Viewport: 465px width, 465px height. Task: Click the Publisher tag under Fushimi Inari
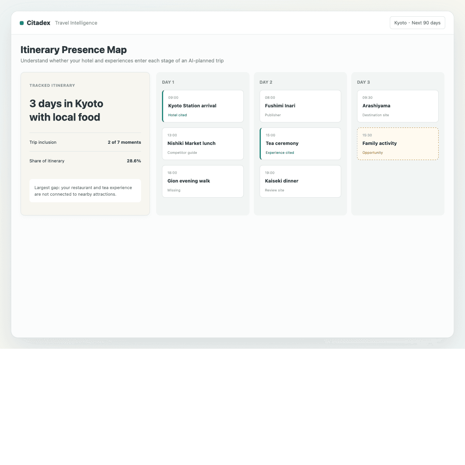coord(273,115)
